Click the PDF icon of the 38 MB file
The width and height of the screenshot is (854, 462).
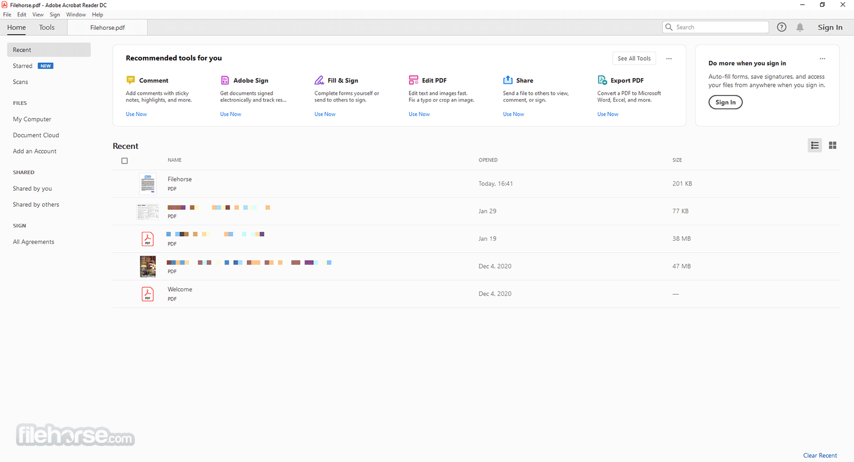pyautogui.click(x=148, y=239)
